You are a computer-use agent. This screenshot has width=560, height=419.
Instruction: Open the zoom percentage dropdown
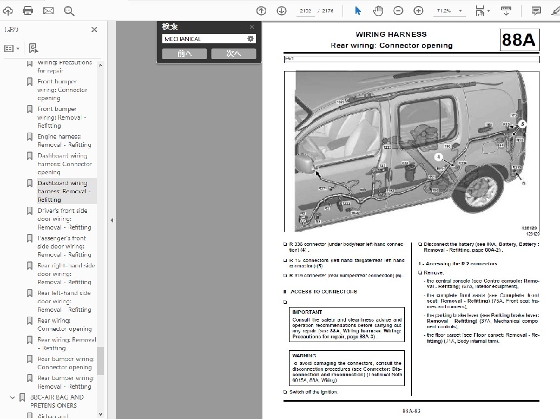pyautogui.click(x=460, y=11)
